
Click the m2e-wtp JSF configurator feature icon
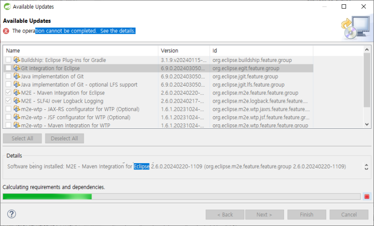click(x=17, y=117)
